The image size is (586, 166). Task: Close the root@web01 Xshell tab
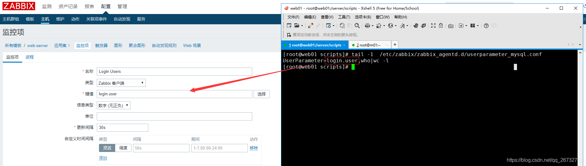click(344, 45)
